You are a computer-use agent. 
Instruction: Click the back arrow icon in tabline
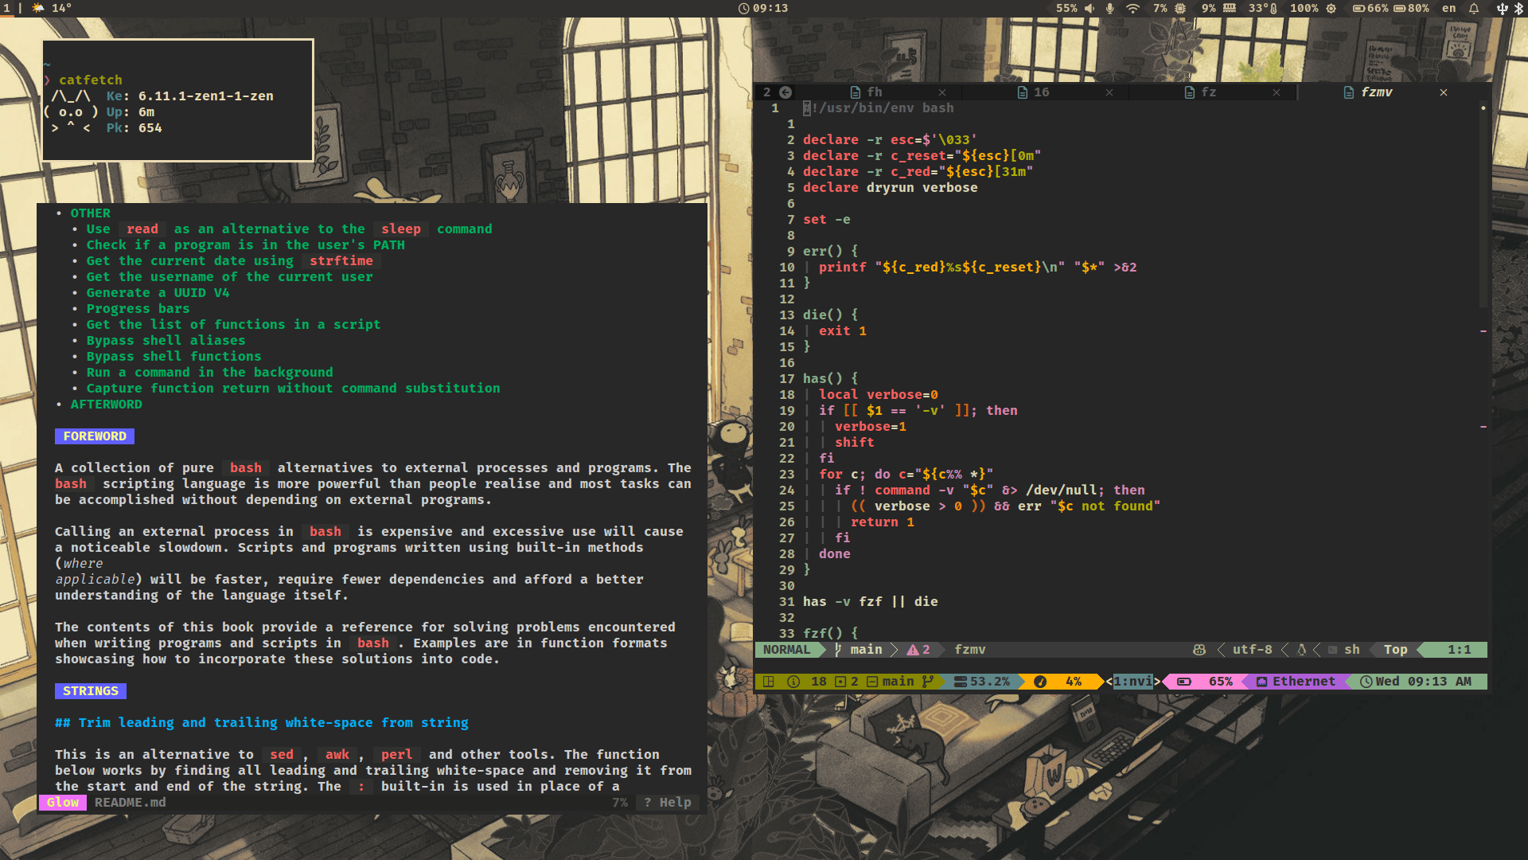tap(785, 92)
